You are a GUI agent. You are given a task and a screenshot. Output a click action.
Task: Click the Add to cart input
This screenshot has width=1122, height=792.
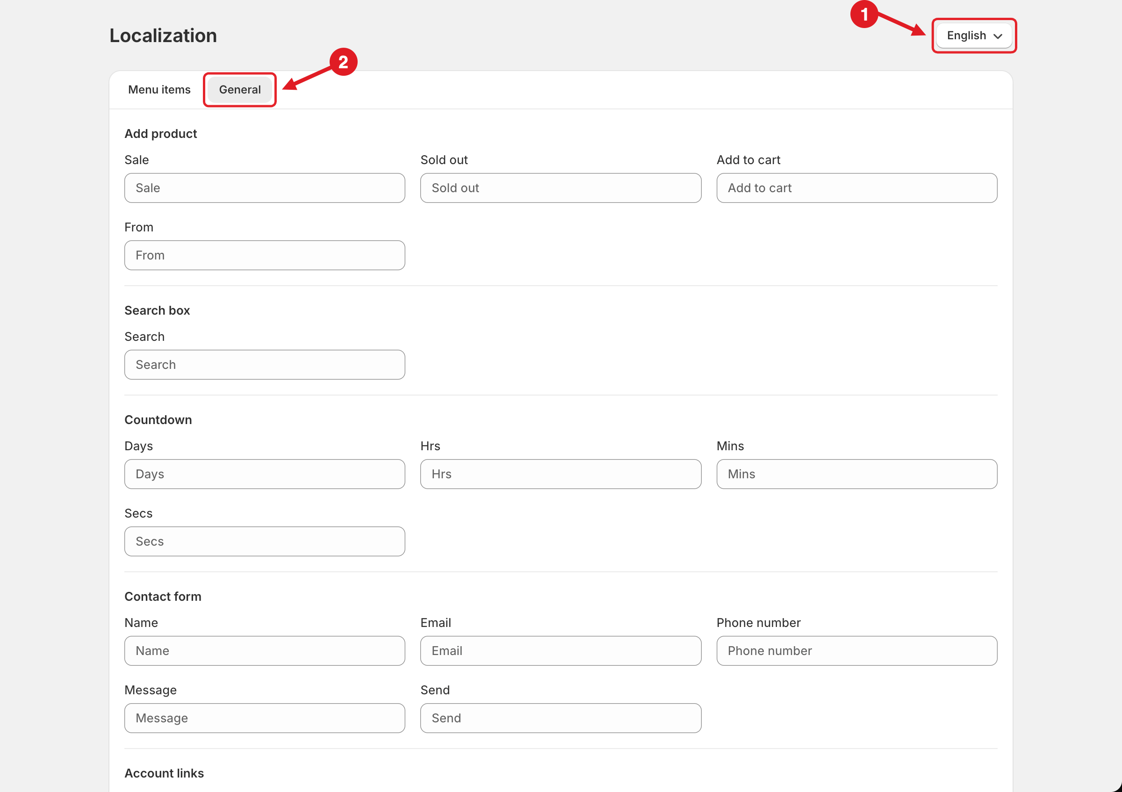[x=856, y=187]
